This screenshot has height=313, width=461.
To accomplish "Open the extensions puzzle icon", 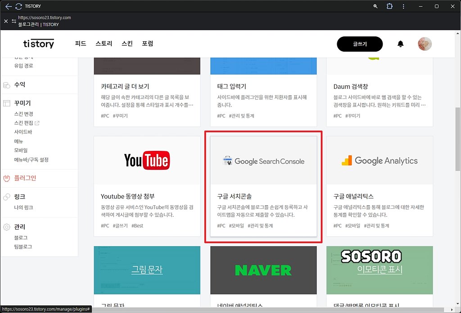I will click(x=389, y=6).
